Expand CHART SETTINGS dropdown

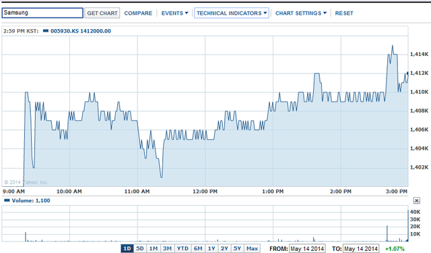[301, 13]
